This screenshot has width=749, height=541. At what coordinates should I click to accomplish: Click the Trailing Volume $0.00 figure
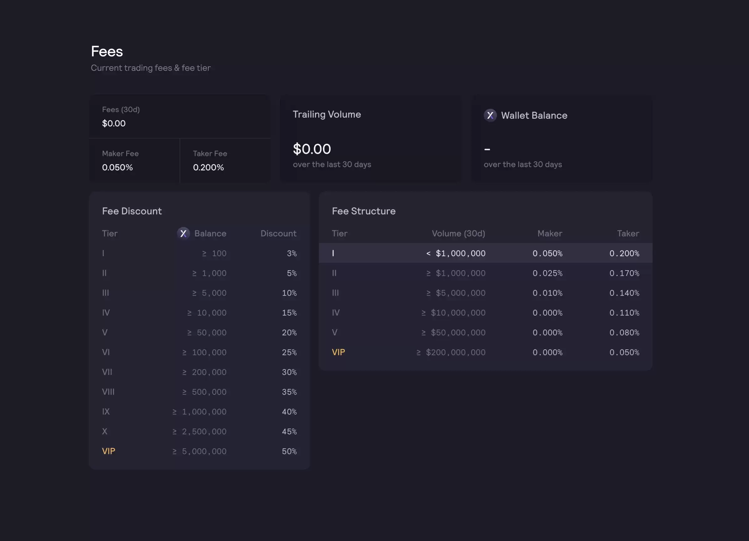point(312,149)
